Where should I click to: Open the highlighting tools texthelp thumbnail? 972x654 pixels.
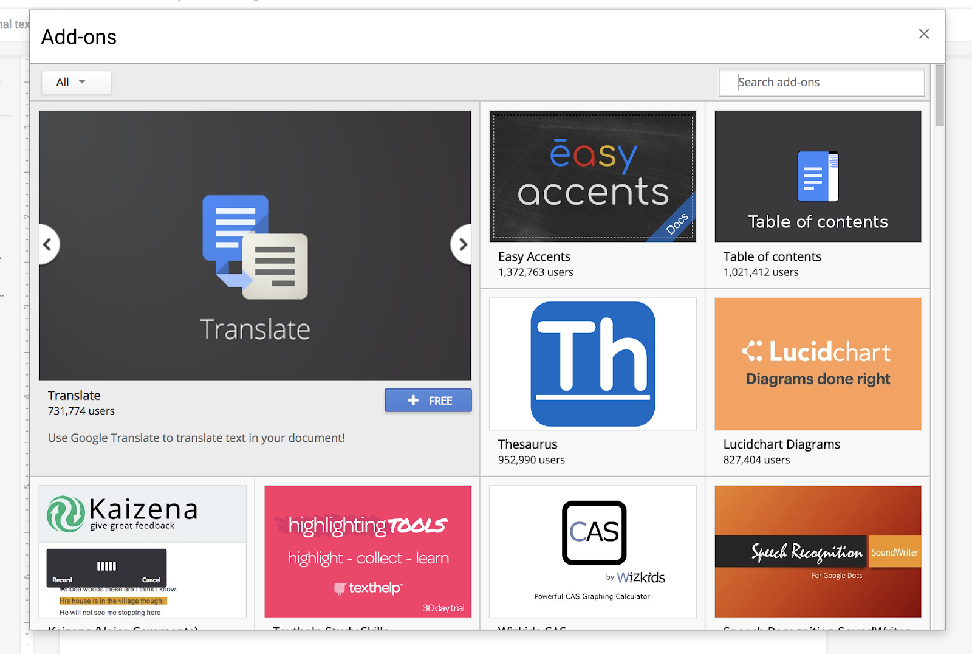(368, 551)
